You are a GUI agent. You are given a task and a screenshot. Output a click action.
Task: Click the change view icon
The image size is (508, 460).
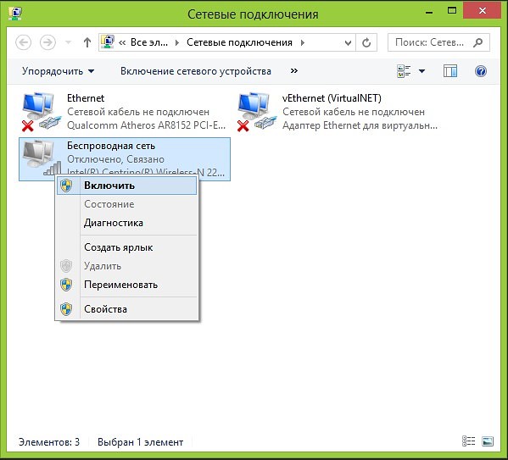(x=404, y=71)
